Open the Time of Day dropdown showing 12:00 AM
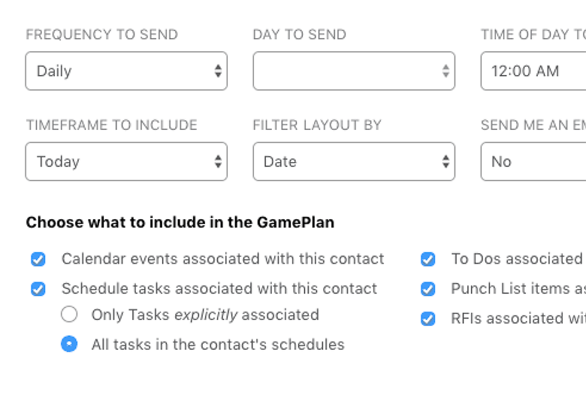Image resolution: width=586 pixels, height=401 pixels. (533, 71)
